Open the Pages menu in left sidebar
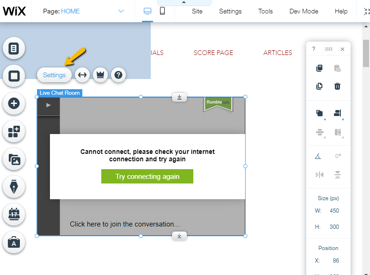370x275 pixels. tap(14, 48)
